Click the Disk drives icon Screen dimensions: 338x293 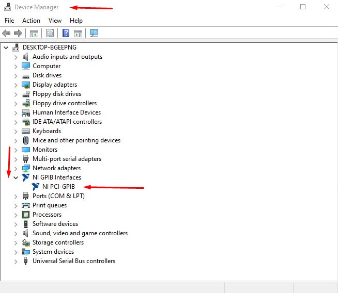tap(26, 76)
